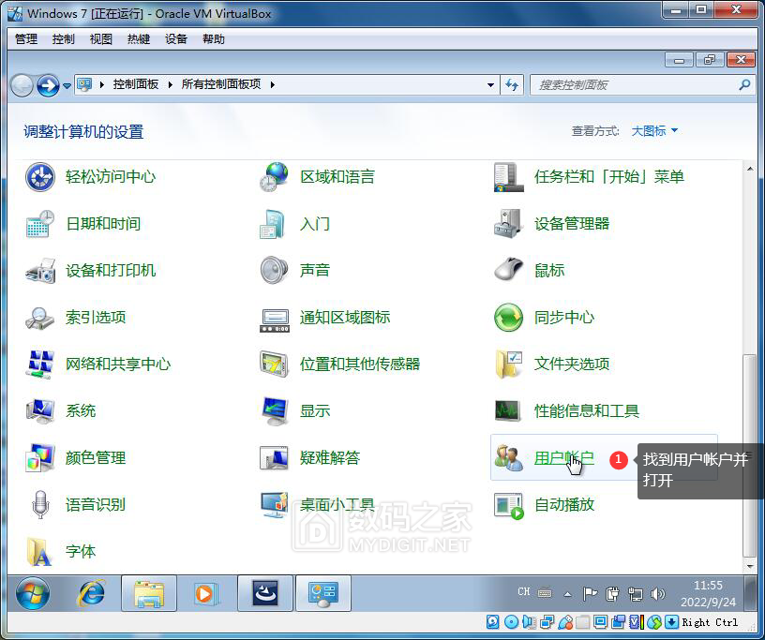Image resolution: width=765 pixels, height=640 pixels.
Task: Click the 自动播放 text link
Action: point(564,504)
